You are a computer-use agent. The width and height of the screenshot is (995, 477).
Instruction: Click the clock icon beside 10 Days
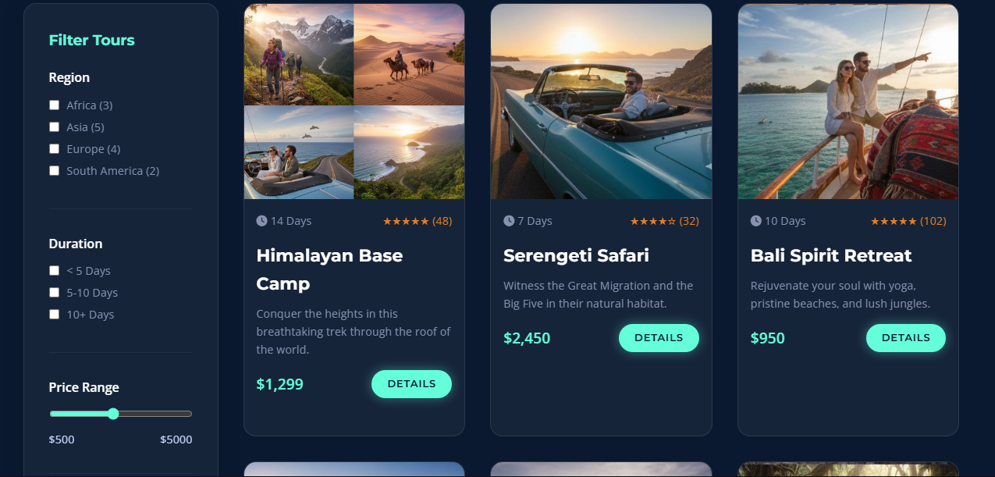pyautogui.click(x=755, y=221)
